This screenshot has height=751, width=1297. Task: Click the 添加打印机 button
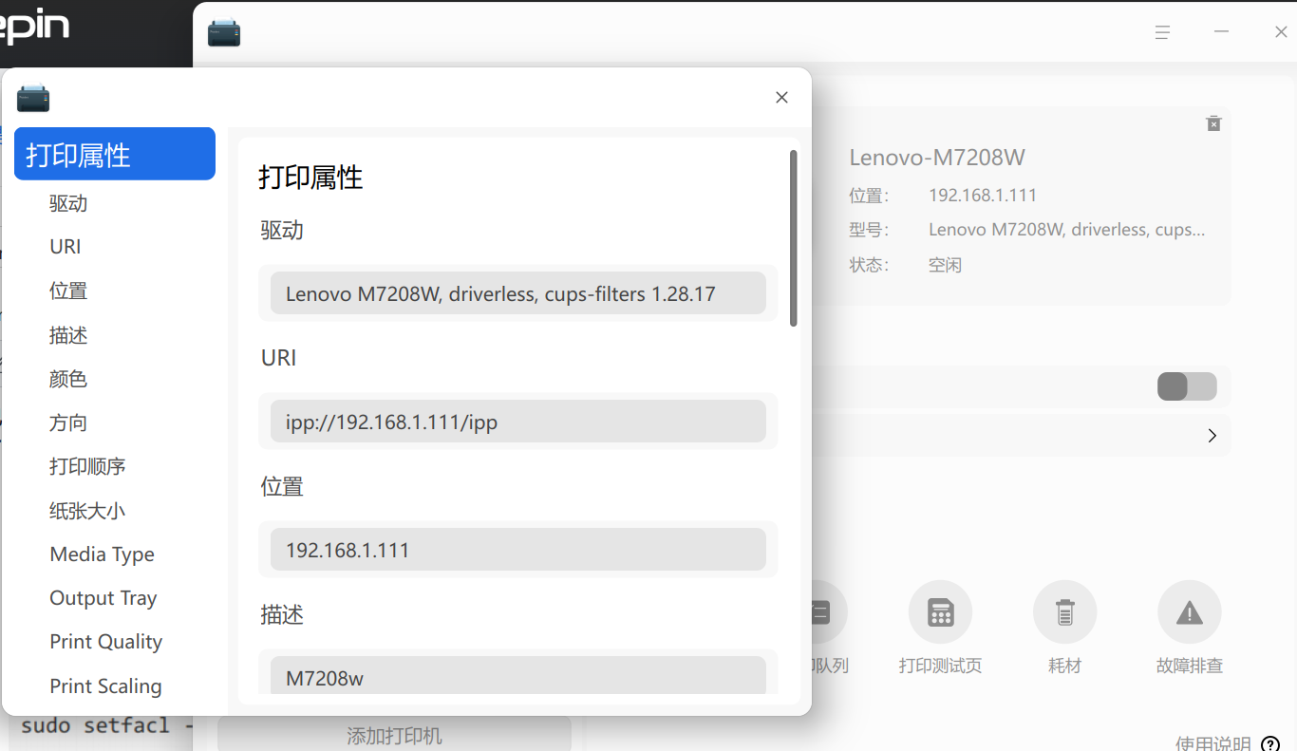(394, 735)
